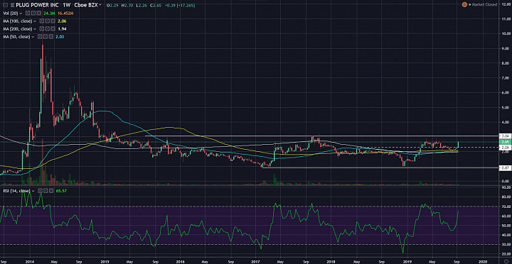Delete the MA (200, close) indicator
Viewport: 512px width, 264px height.
53,28
